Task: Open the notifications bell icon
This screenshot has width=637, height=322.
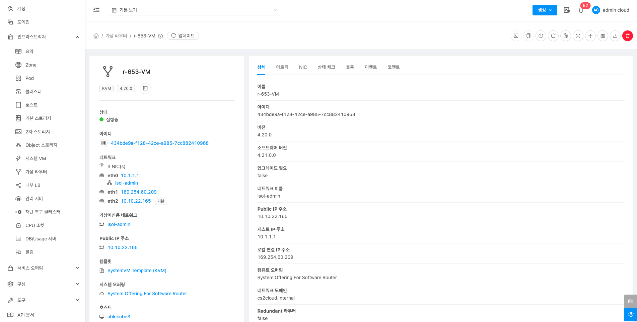Action: [581, 10]
